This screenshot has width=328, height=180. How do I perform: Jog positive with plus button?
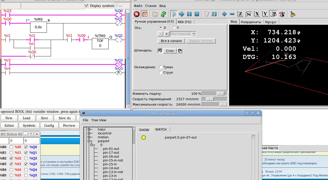(166, 34)
